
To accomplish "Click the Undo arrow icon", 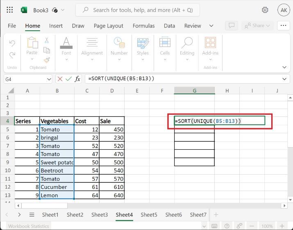I will coord(12,43).
